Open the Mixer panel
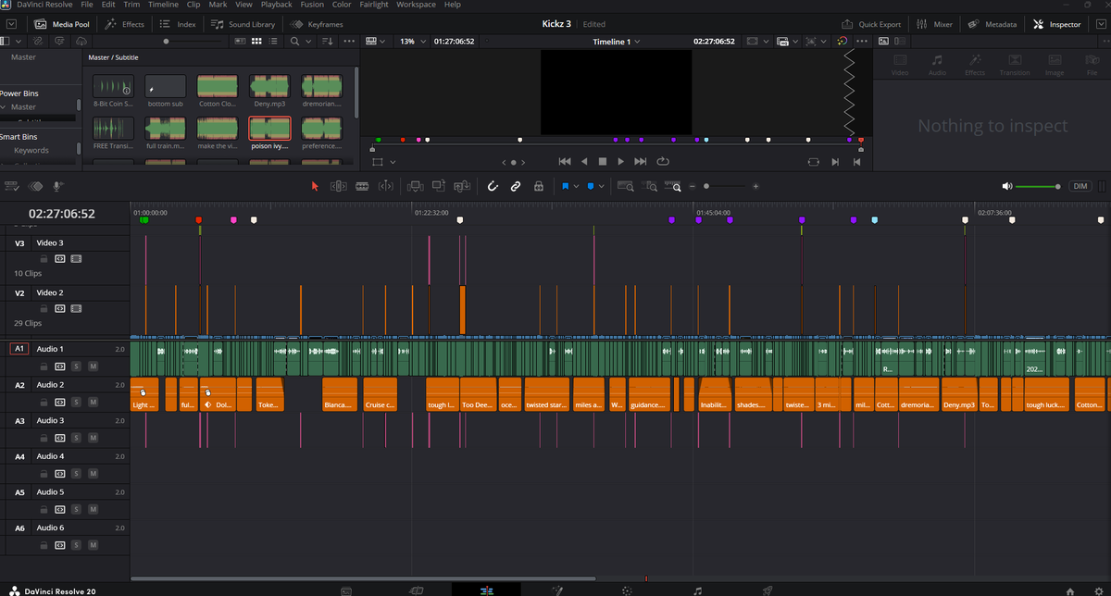 (x=935, y=24)
